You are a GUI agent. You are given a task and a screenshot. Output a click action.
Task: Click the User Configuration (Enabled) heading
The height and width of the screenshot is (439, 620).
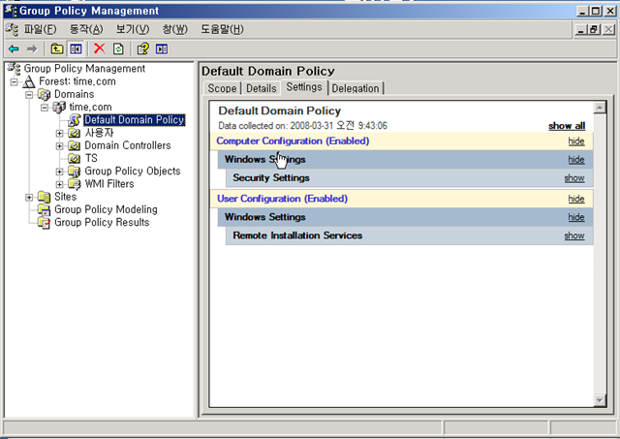point(282,199)
